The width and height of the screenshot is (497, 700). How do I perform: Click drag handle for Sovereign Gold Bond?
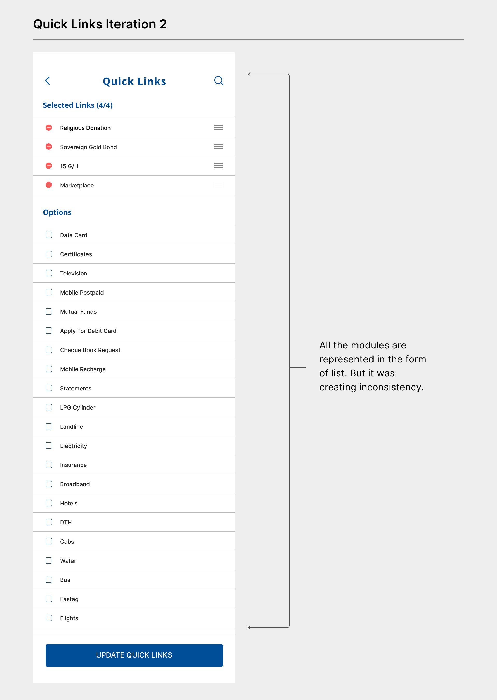pos(218,147)
